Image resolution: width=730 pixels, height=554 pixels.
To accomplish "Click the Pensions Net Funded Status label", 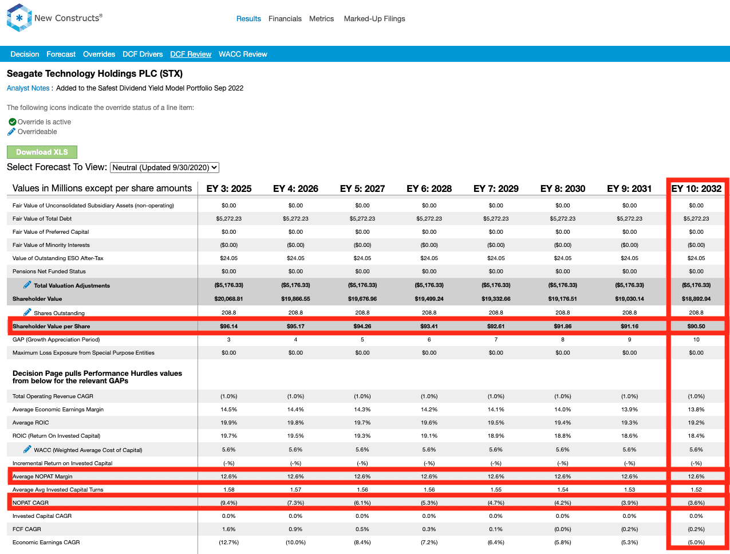I will point(49,272).
